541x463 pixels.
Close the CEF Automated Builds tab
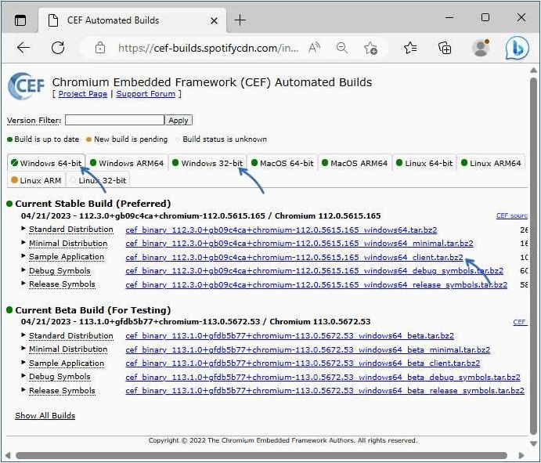(214, 20)
